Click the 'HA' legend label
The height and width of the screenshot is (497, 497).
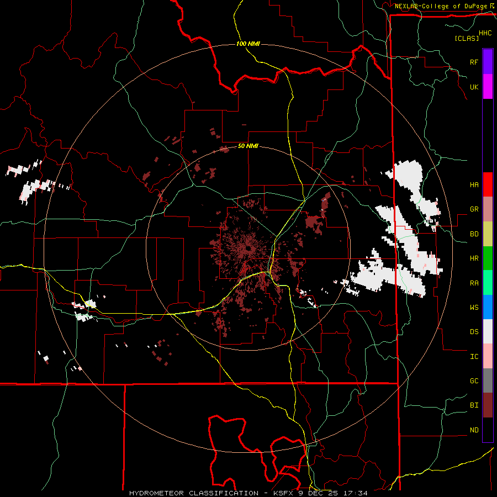[474, 185]
